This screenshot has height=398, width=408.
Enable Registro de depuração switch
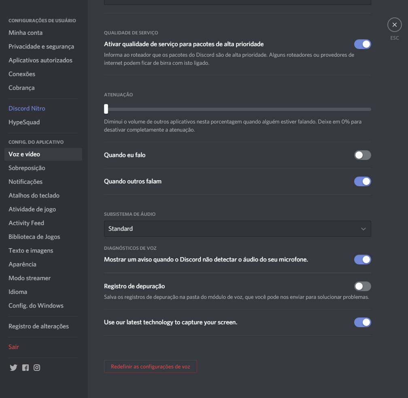363,286
